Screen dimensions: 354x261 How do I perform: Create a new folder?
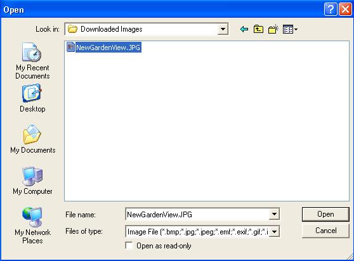(x=273, y=29)
